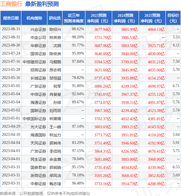The width and height of the screenshot is (181, 196).
Task: Click 2024 profit value 4226.59亿
Action: point(129,151)
